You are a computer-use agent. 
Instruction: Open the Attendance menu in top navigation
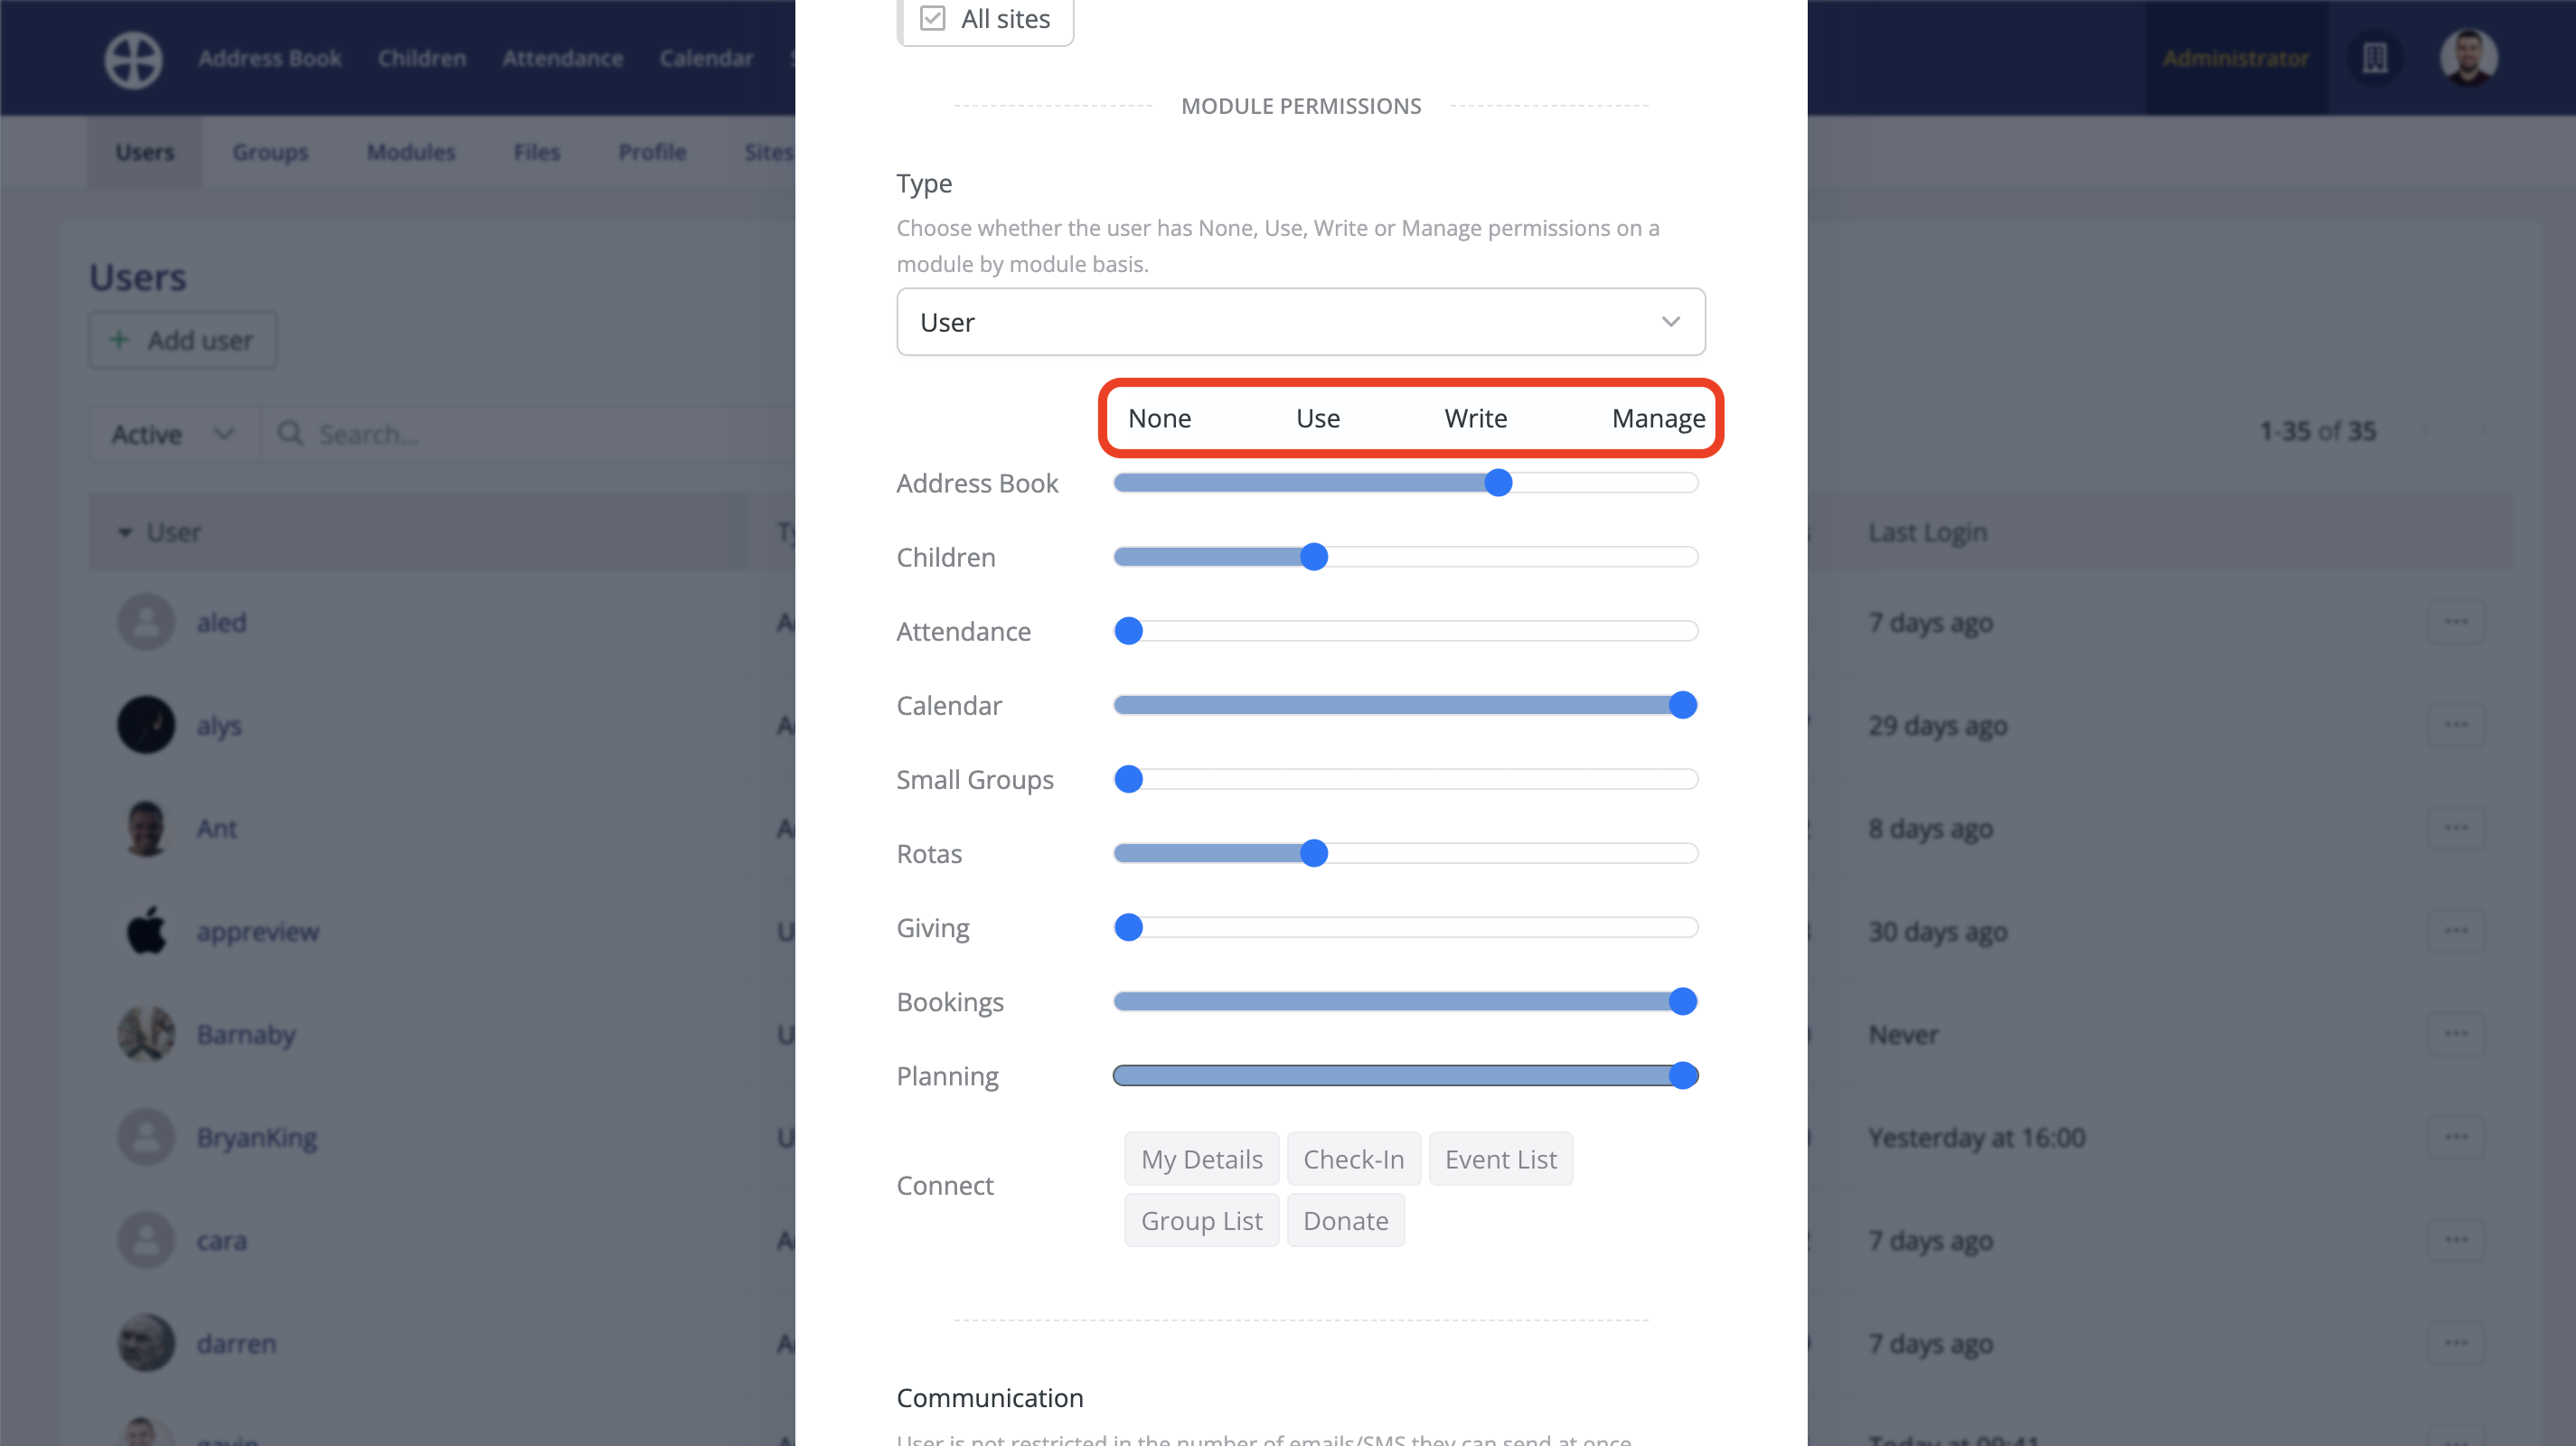pos(563,57)
